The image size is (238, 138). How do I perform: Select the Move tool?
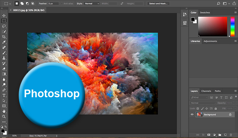4,15
